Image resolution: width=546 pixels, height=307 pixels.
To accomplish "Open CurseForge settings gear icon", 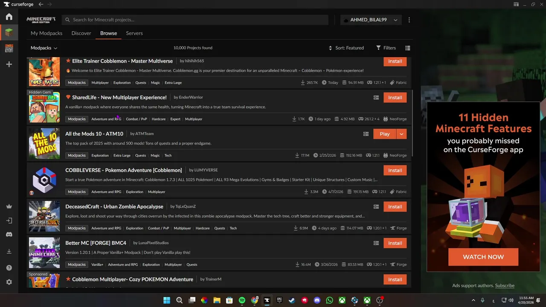I will click(x=9, y=282).
